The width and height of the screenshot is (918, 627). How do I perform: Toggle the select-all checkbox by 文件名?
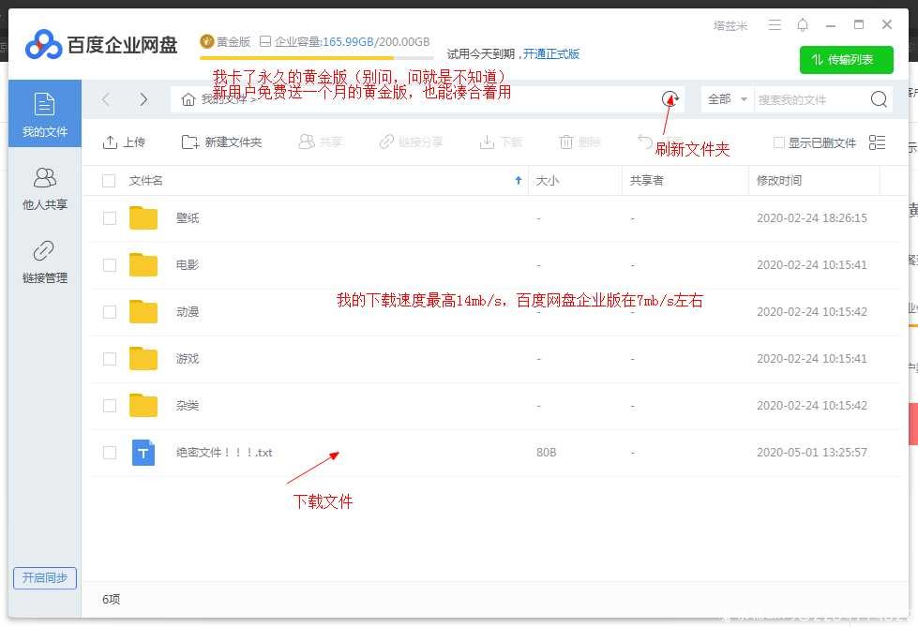click(109, 180)
